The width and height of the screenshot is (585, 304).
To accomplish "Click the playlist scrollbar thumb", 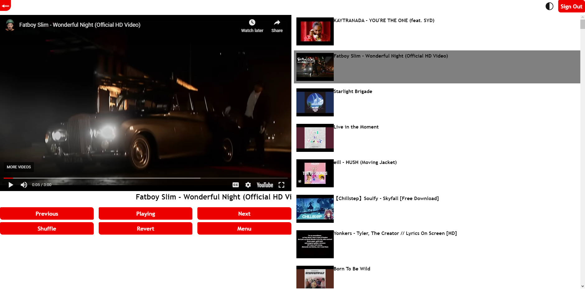I will [583, 24].
